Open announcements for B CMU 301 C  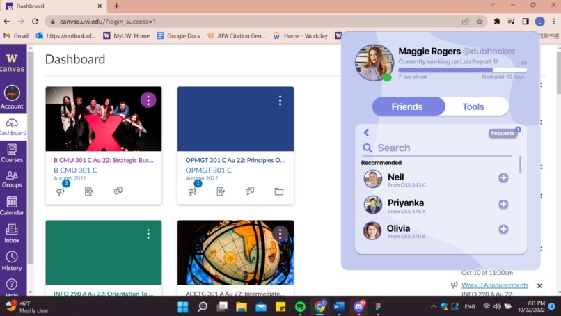(x=60, y=191)
